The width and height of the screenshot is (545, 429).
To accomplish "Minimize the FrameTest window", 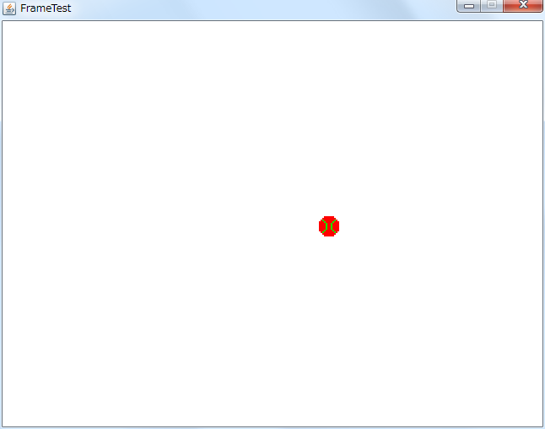I will [469, 6].
